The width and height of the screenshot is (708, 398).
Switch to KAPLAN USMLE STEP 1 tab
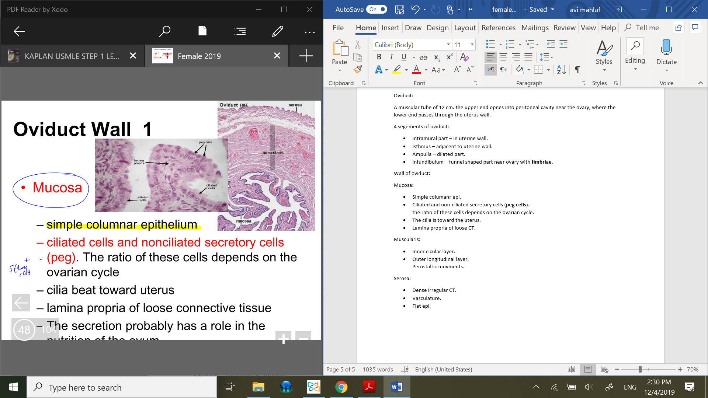coord(72,56)
